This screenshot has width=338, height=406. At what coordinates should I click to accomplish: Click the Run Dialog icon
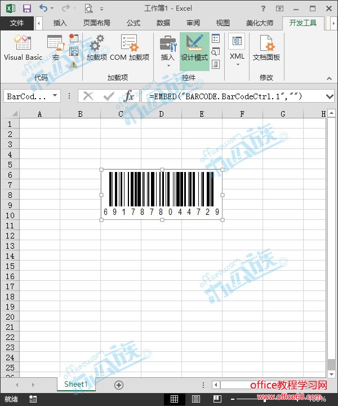pyautogui.click(x=216, y=64)
